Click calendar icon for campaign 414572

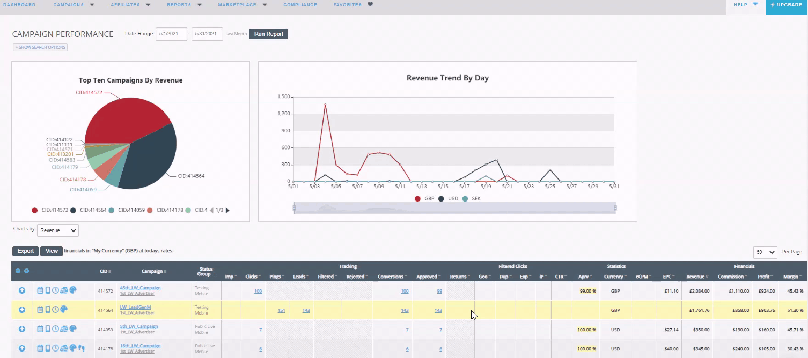click(x=40, y=290)
